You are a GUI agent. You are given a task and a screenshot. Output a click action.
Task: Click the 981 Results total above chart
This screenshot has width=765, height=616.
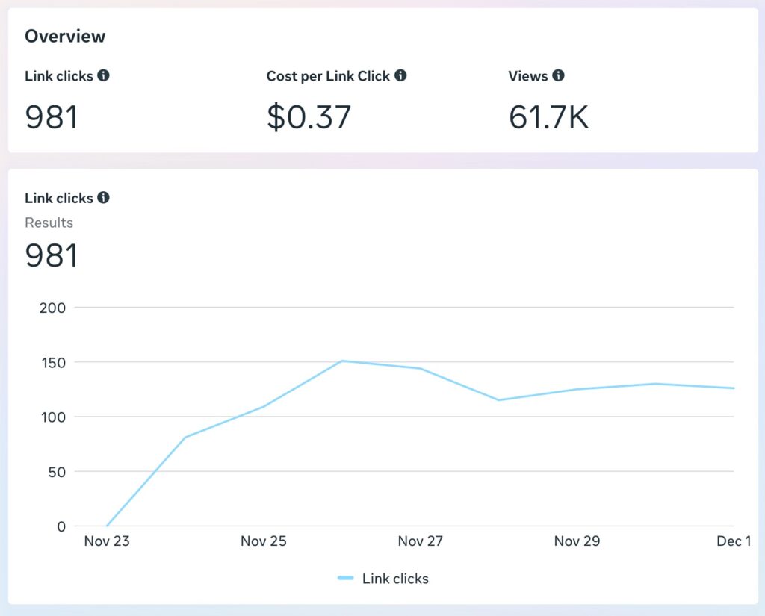tap(52, 255)
